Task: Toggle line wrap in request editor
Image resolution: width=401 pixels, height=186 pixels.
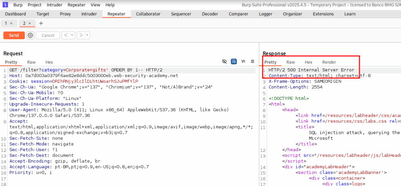Action: [234, 61]
